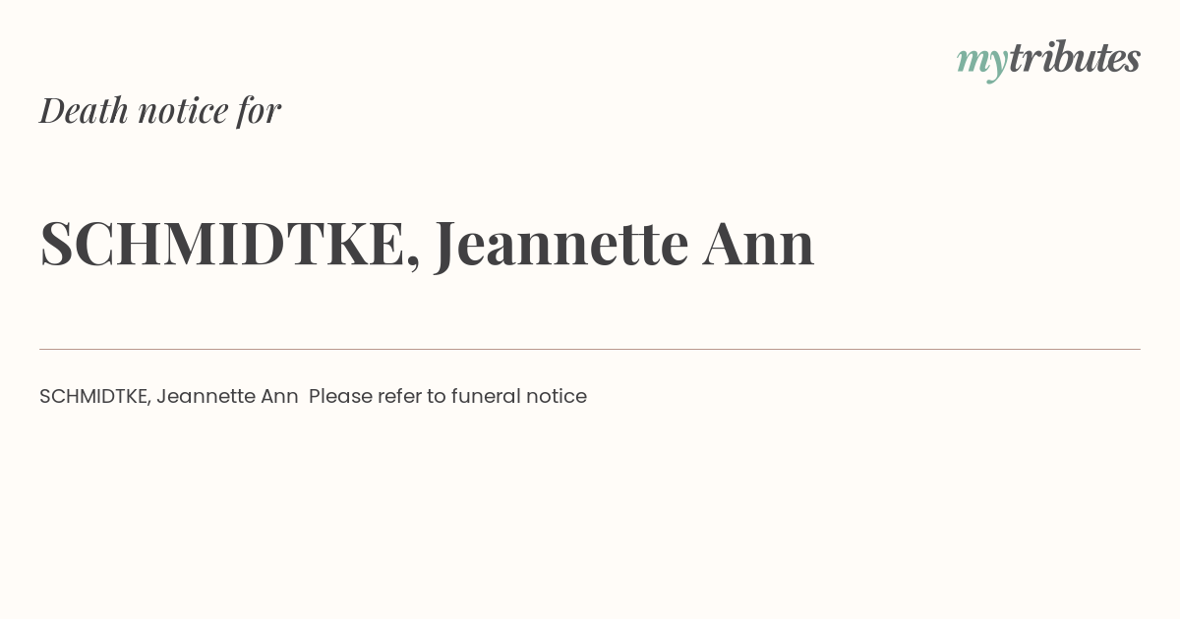Click the horizontal divider line
The width and height of the screenshot is (1180, 619).
pos(590,349)
